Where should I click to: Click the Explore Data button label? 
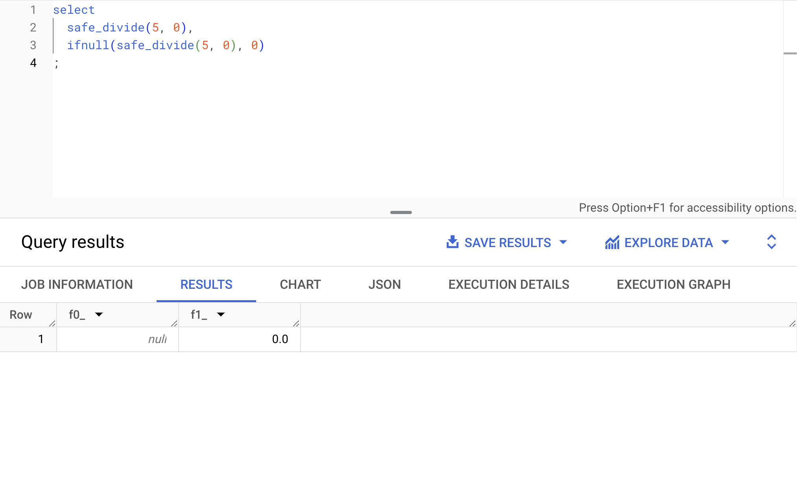(668, 243)
